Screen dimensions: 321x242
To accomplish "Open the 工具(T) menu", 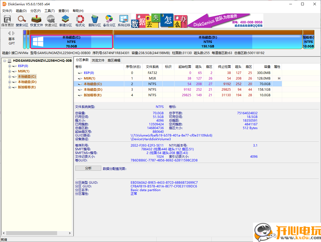I will coord(49,11).
